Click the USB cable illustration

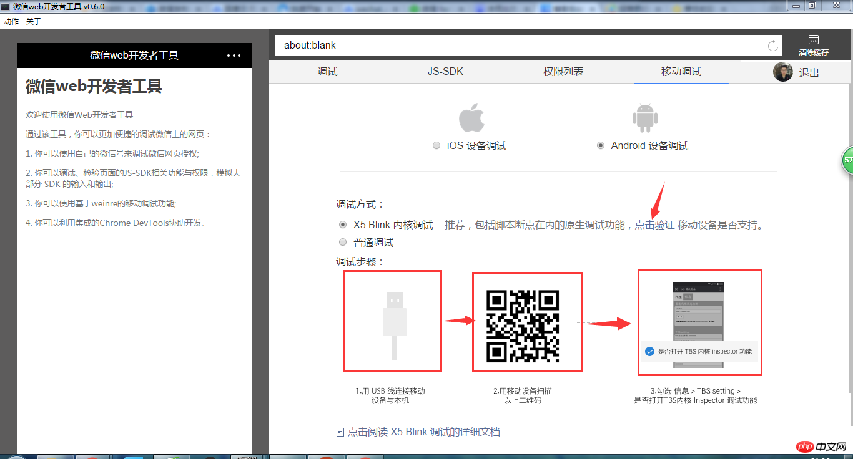pyautogui.click(x=395, y=326)
